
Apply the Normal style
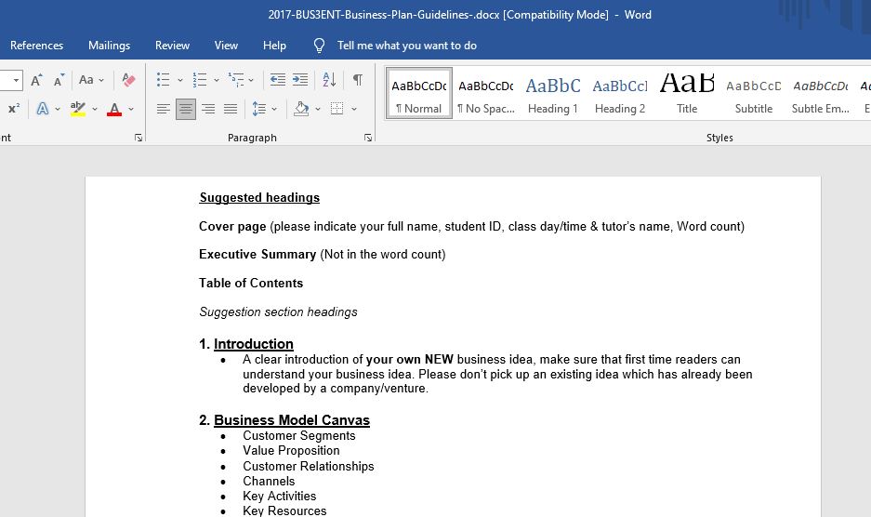(419, 93)
